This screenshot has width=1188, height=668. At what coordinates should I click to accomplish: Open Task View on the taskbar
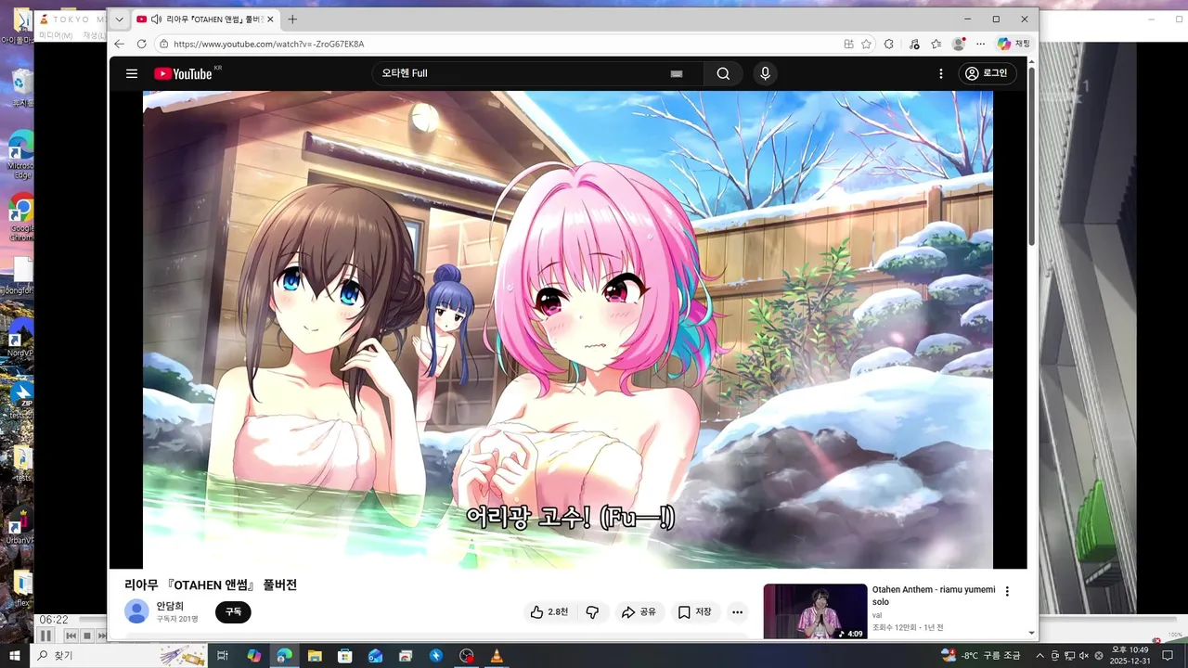coord(223,655)
